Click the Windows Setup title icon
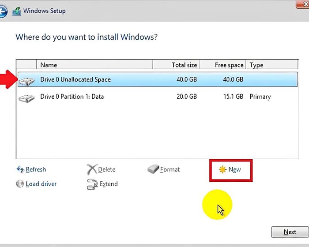 (x=17, y=11)
